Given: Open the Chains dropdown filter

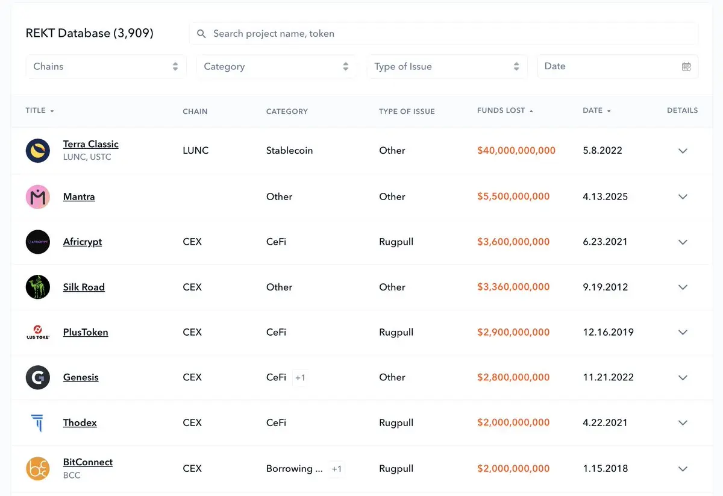Looking at the screenshot, I should pyautogui.click(x=106, y=66).
